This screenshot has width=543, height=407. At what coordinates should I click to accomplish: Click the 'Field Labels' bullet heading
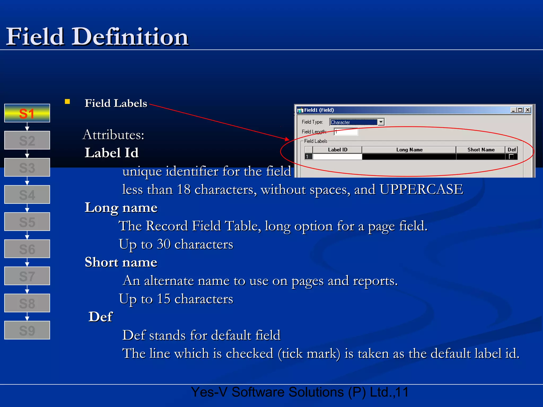point(116,103)
